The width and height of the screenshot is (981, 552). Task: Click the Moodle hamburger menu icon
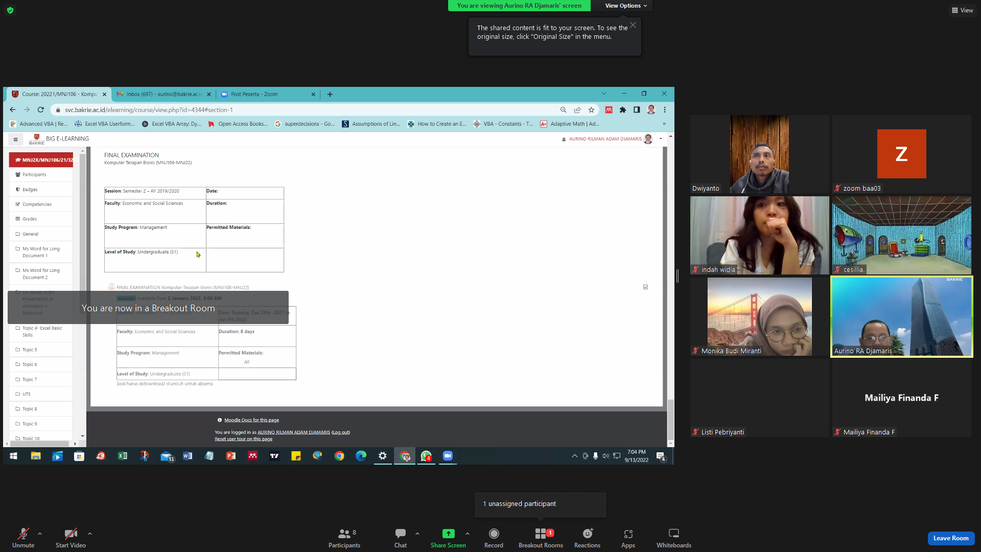tap(15, 139)
